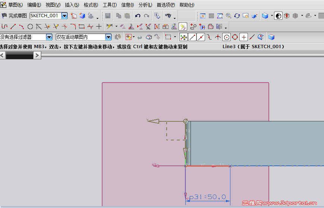Toggle Control Point snap
The height and width of the screenshot is (208, 324).
click(x=209, y=37)
